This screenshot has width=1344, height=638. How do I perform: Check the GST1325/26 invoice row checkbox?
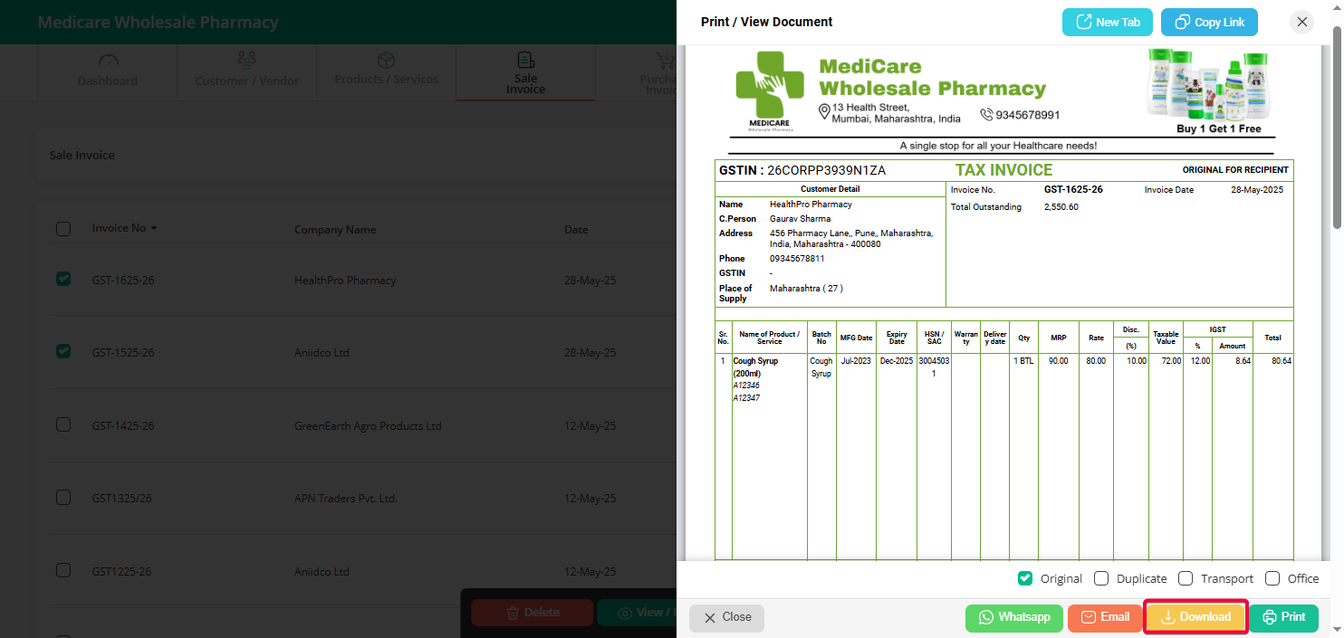pos(63,497)
